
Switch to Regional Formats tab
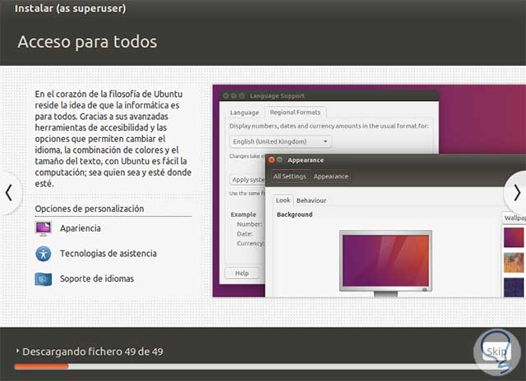295,112
